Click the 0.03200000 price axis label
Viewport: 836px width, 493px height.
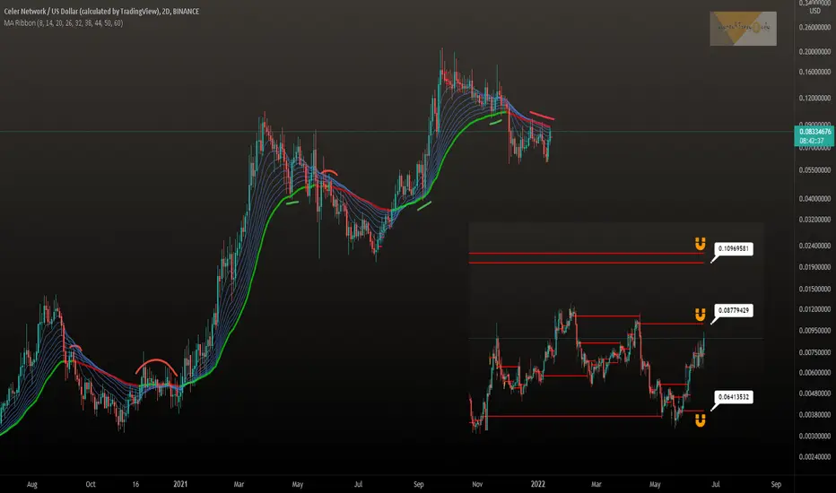pos(814,219)
